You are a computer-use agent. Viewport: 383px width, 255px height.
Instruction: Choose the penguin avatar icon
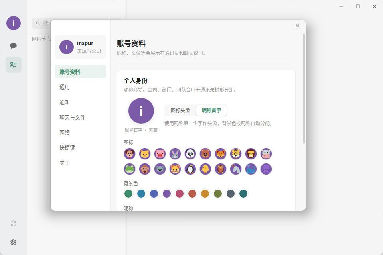coord(190,169)
